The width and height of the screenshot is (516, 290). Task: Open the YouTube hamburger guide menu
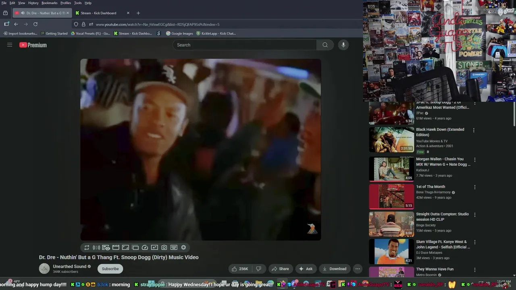(10, 45)
